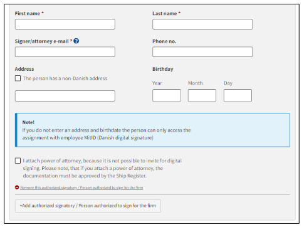Click 'Remove this authorized signatory' link
The height and width of the screenshot is (227, 304).
point(81,187)
